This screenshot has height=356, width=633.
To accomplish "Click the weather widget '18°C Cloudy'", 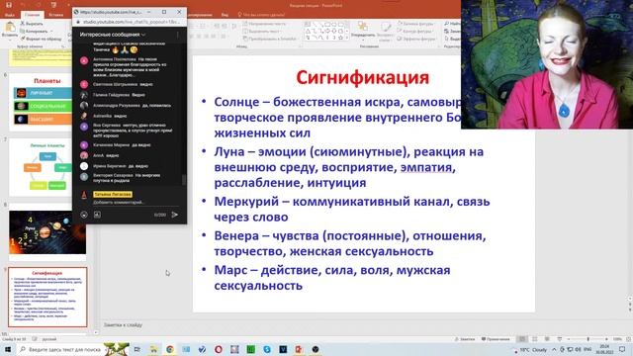I will (530, 350).
